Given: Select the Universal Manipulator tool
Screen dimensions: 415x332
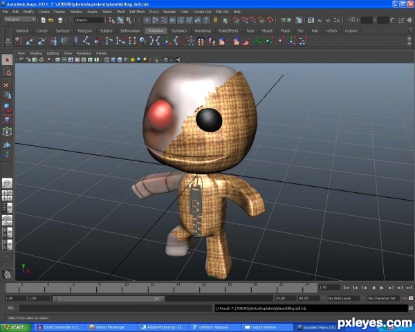Looking at the screenshot, I should [7, 132].
